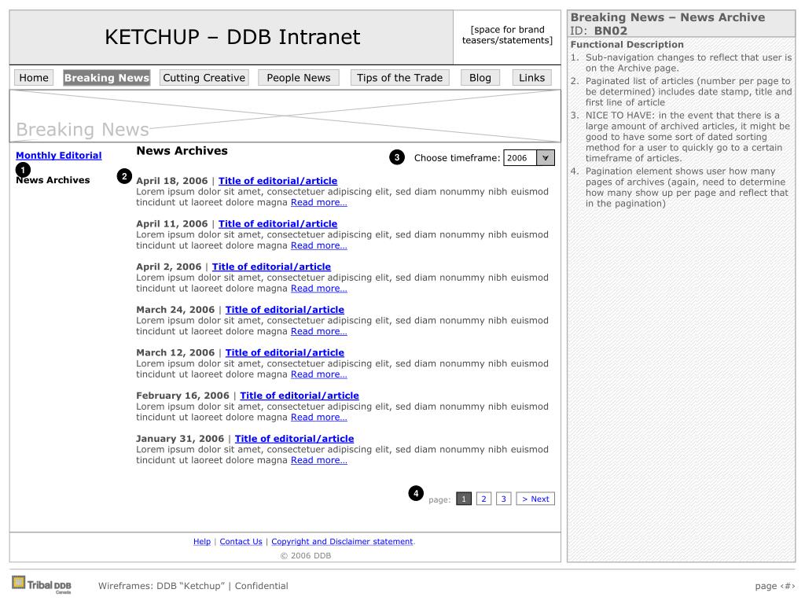Open the Home navigation tab
This screenshot has width=805, height=604.
(x=34, y=78)
